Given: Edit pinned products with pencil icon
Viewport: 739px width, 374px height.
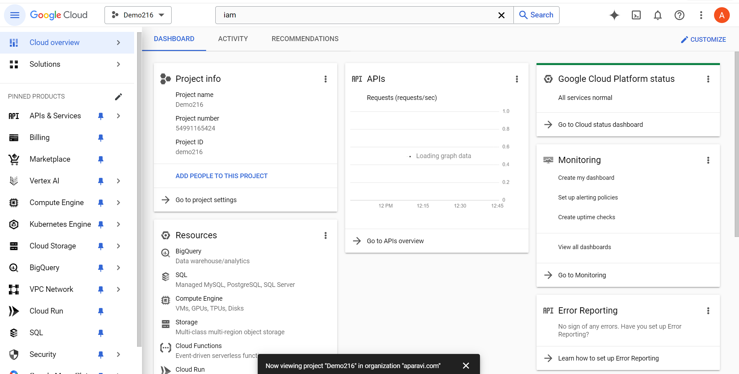Looking at the screenshot, I should tap(118, 97).
